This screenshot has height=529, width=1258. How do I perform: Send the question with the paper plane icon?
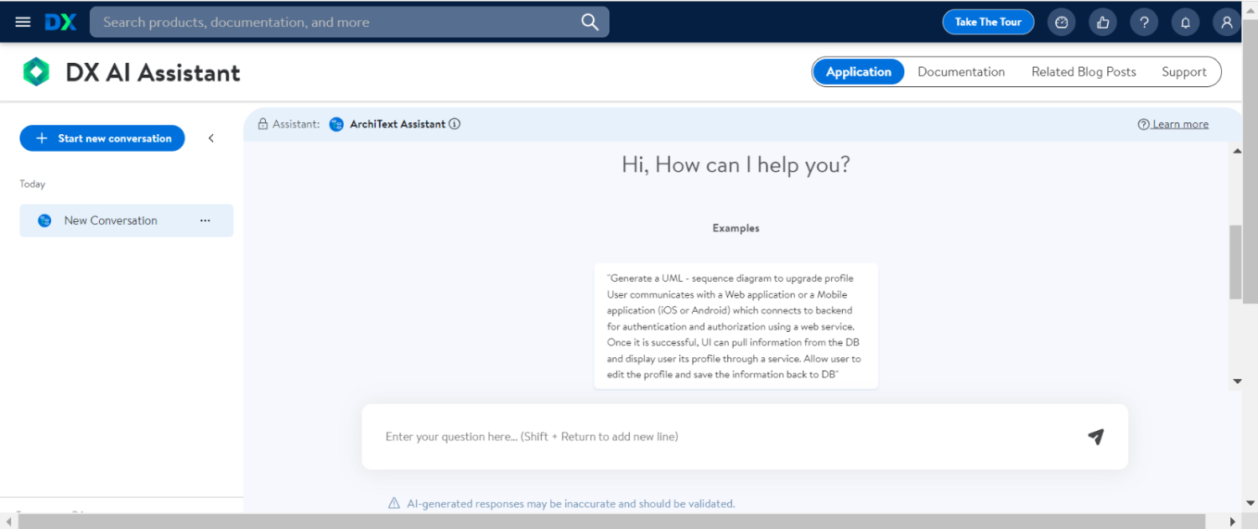pos(1095,437)
